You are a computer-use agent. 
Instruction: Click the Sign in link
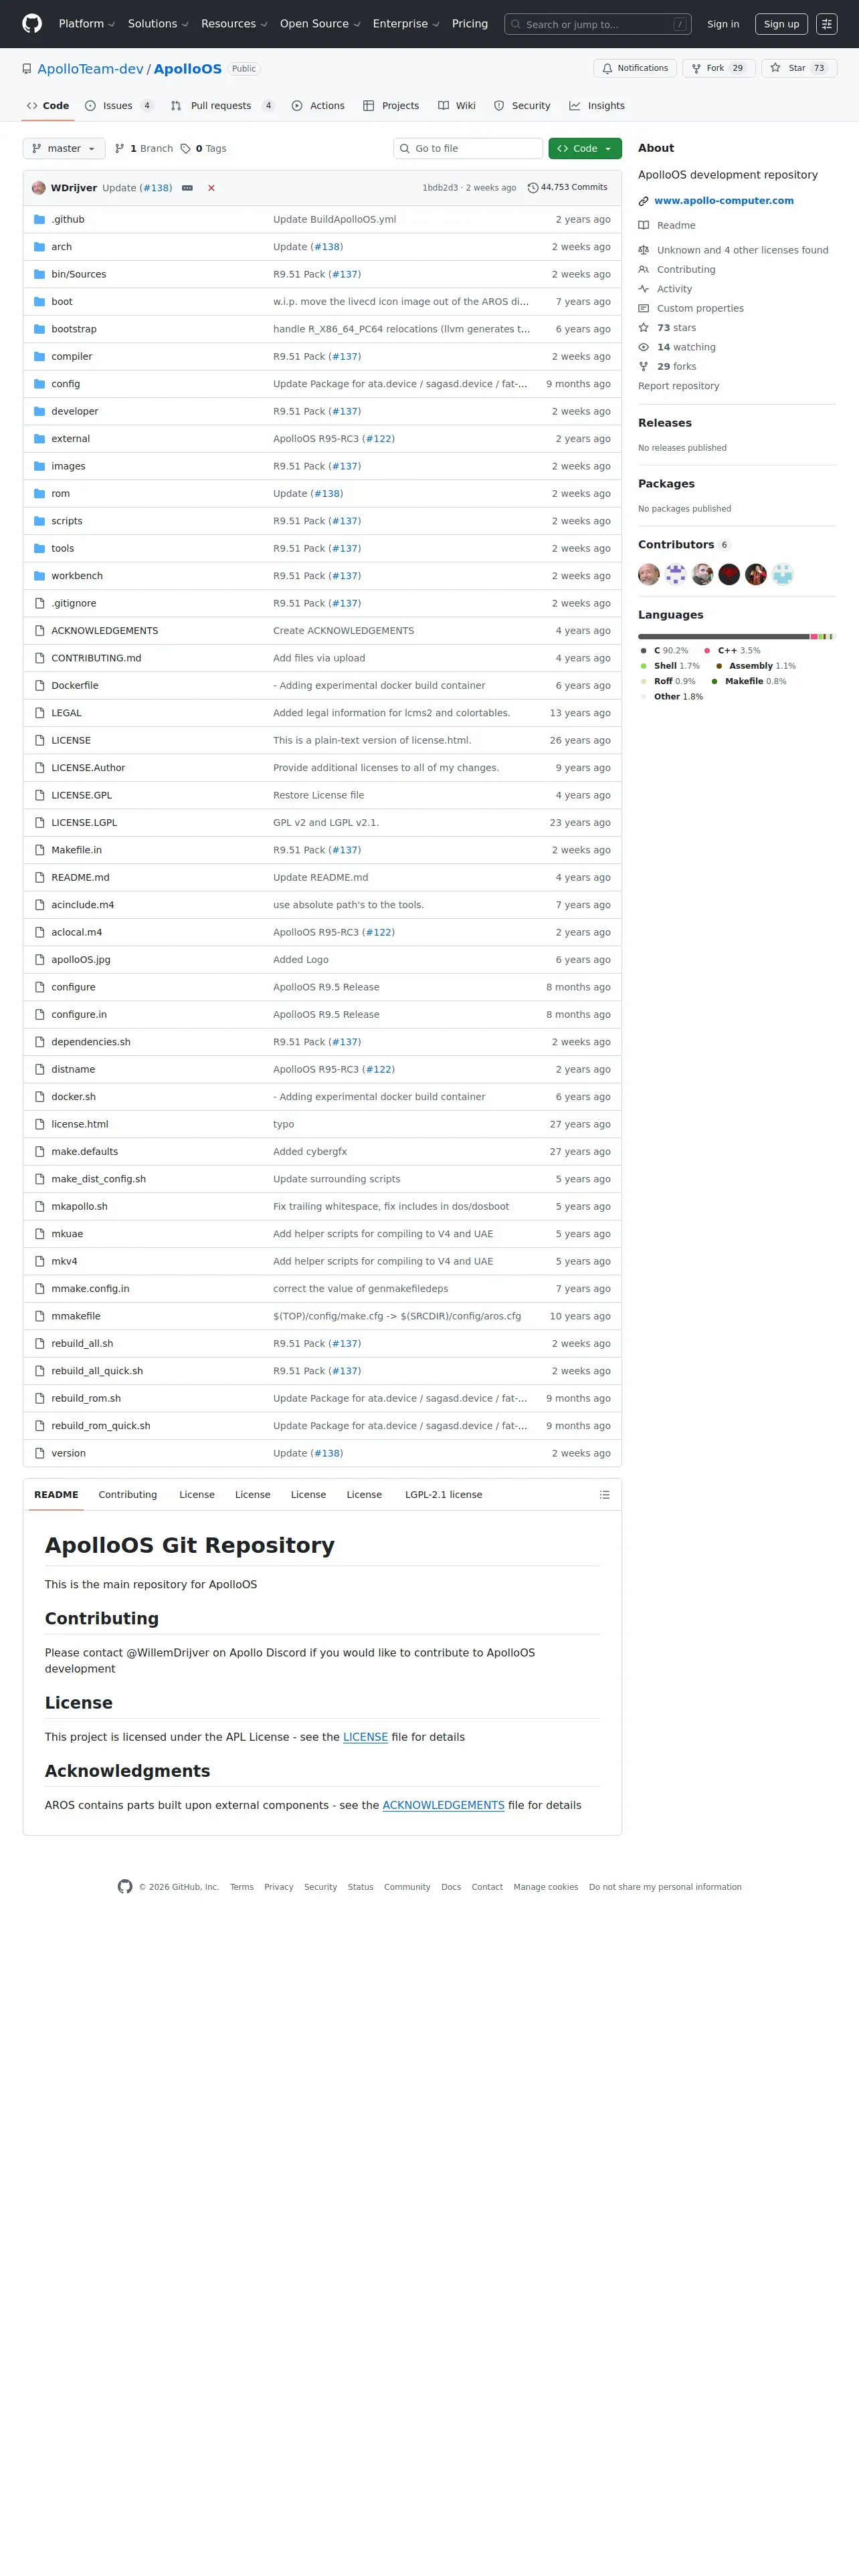723,24
